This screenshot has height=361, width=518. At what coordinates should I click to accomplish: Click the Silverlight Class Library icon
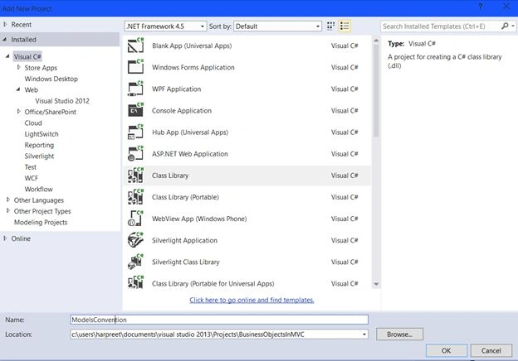tap(135, 262)
